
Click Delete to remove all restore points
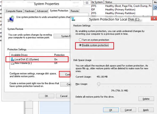point(146,99)
